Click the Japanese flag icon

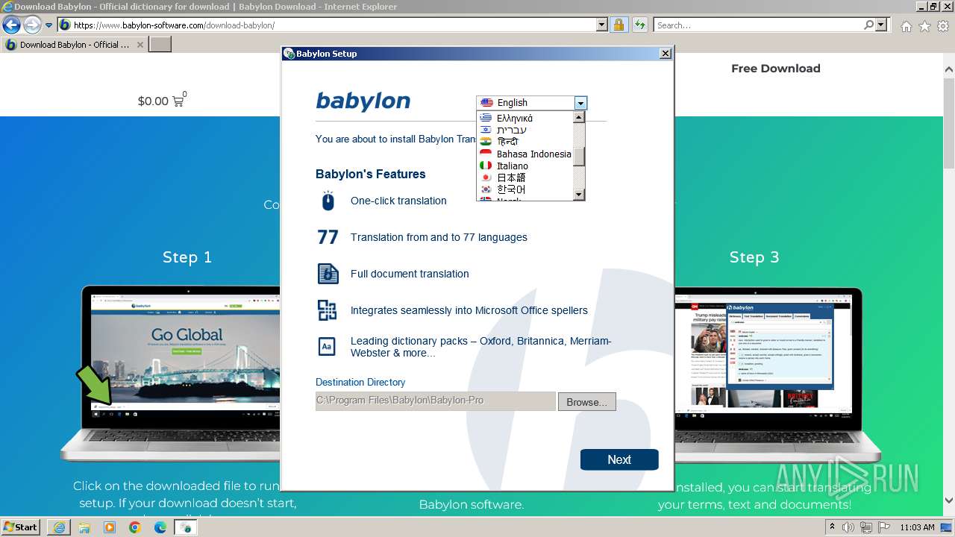pyautogui.click(x=486, y=178)
